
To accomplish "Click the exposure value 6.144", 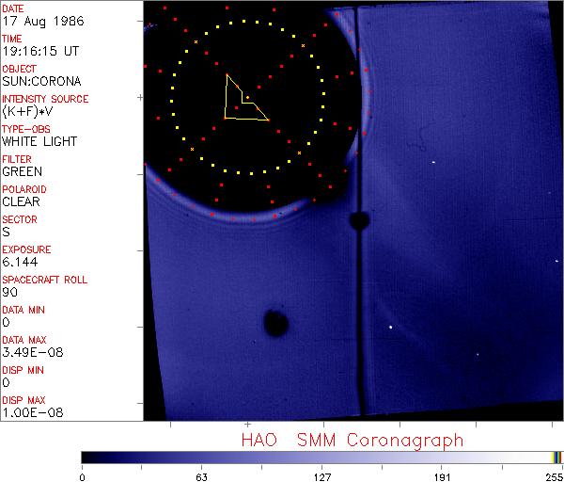I will (x=20, y=262).
